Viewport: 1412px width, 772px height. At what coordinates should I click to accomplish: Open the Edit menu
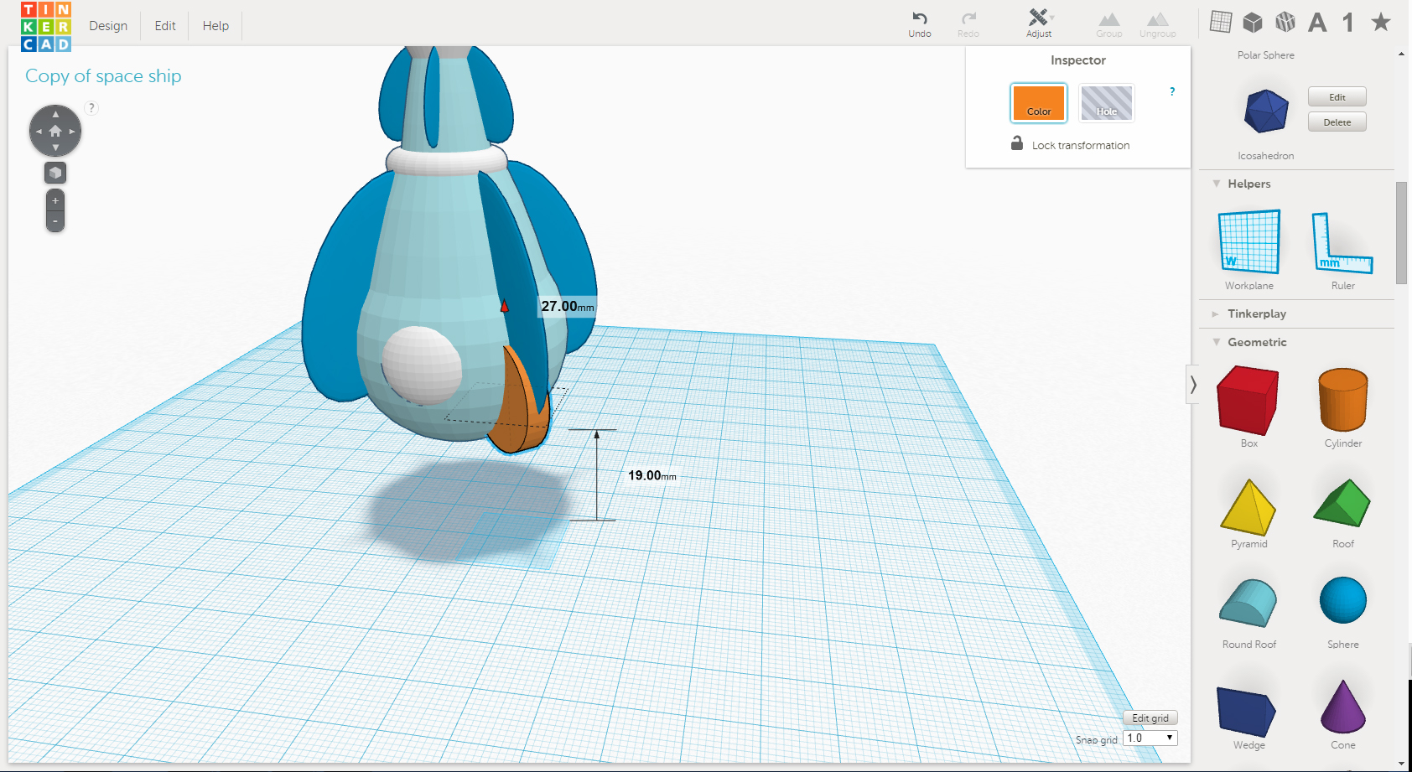(165, 26)
